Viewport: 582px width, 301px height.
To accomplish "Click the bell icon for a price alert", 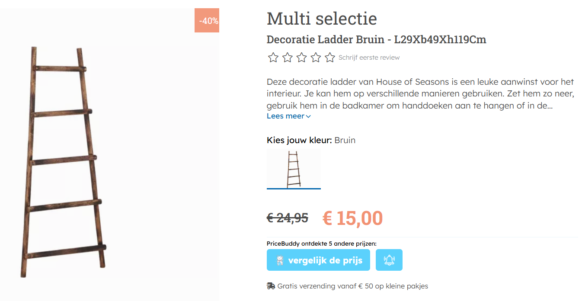I will coord(389,259).
